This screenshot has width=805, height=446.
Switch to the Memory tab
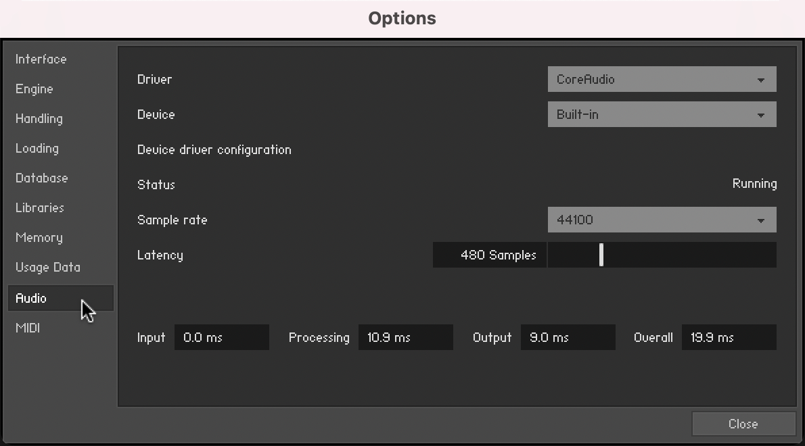tap(39, 238)
